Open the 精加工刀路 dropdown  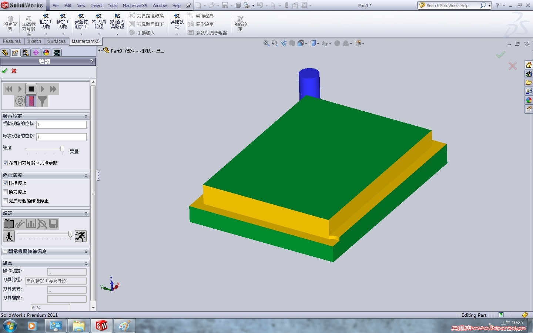(63, 34)
